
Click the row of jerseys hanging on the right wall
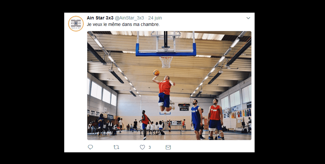click(240, 114)
